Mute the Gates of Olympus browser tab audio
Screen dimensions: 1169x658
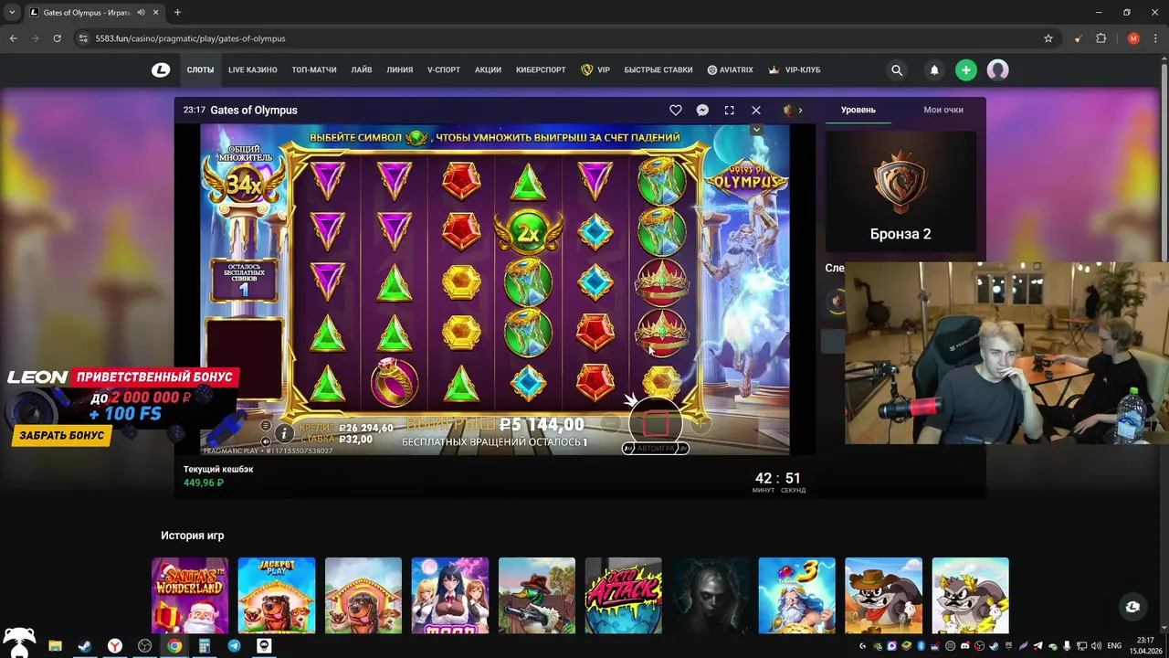pos(141,13)
